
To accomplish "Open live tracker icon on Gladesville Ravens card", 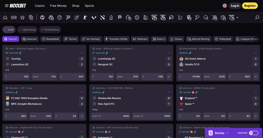I will coord(169,92).
